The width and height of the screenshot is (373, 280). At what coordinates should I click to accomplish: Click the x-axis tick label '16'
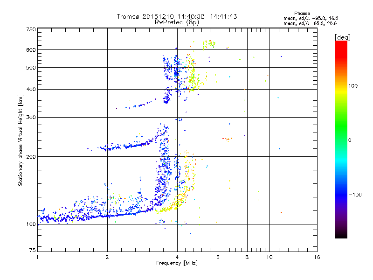pyautogui.click(x=317, y=257)
